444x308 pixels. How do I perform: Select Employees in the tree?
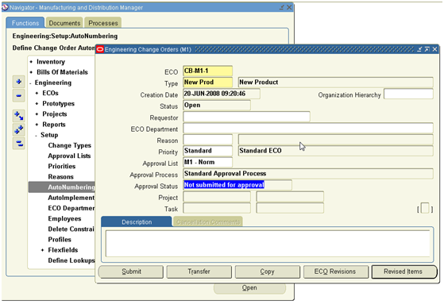pos(64,218)
